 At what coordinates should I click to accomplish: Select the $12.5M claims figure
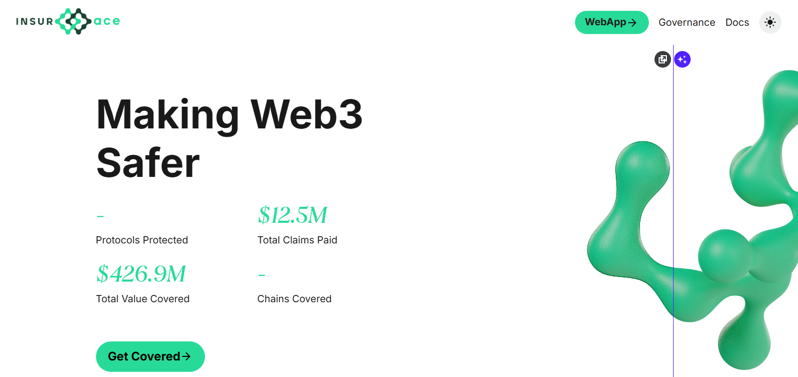click(x=292, y=215)
